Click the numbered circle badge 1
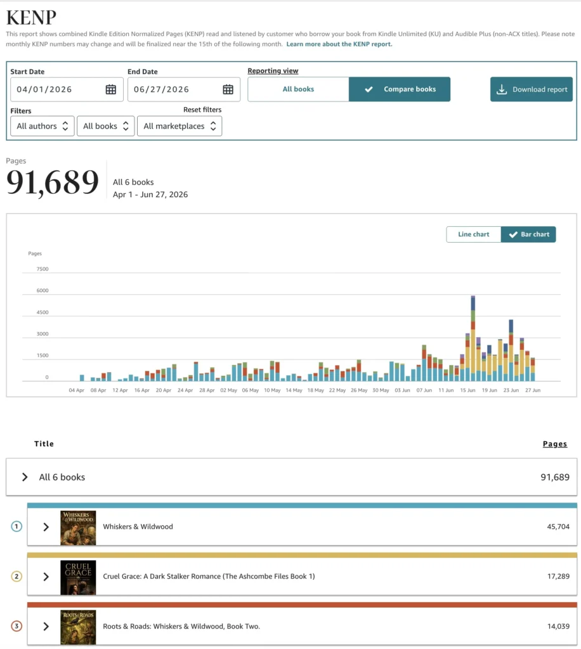Image resolution: width=581 pixels, height=649 pixels. pos(16,527)
